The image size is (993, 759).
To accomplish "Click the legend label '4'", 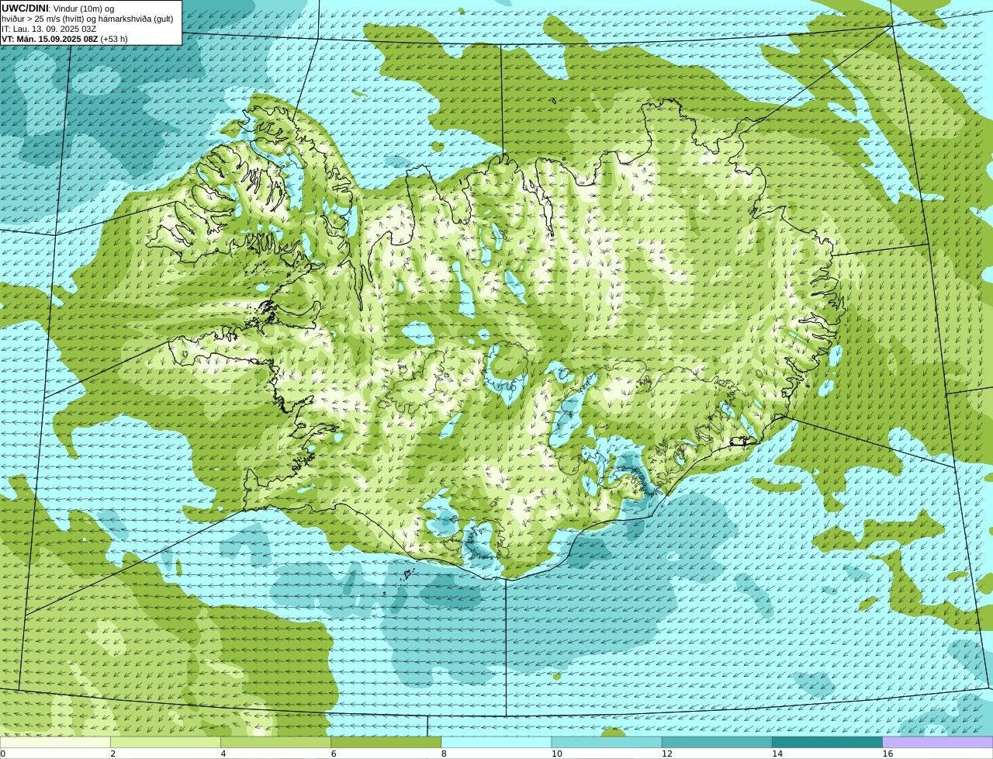I will pos(223,754).
